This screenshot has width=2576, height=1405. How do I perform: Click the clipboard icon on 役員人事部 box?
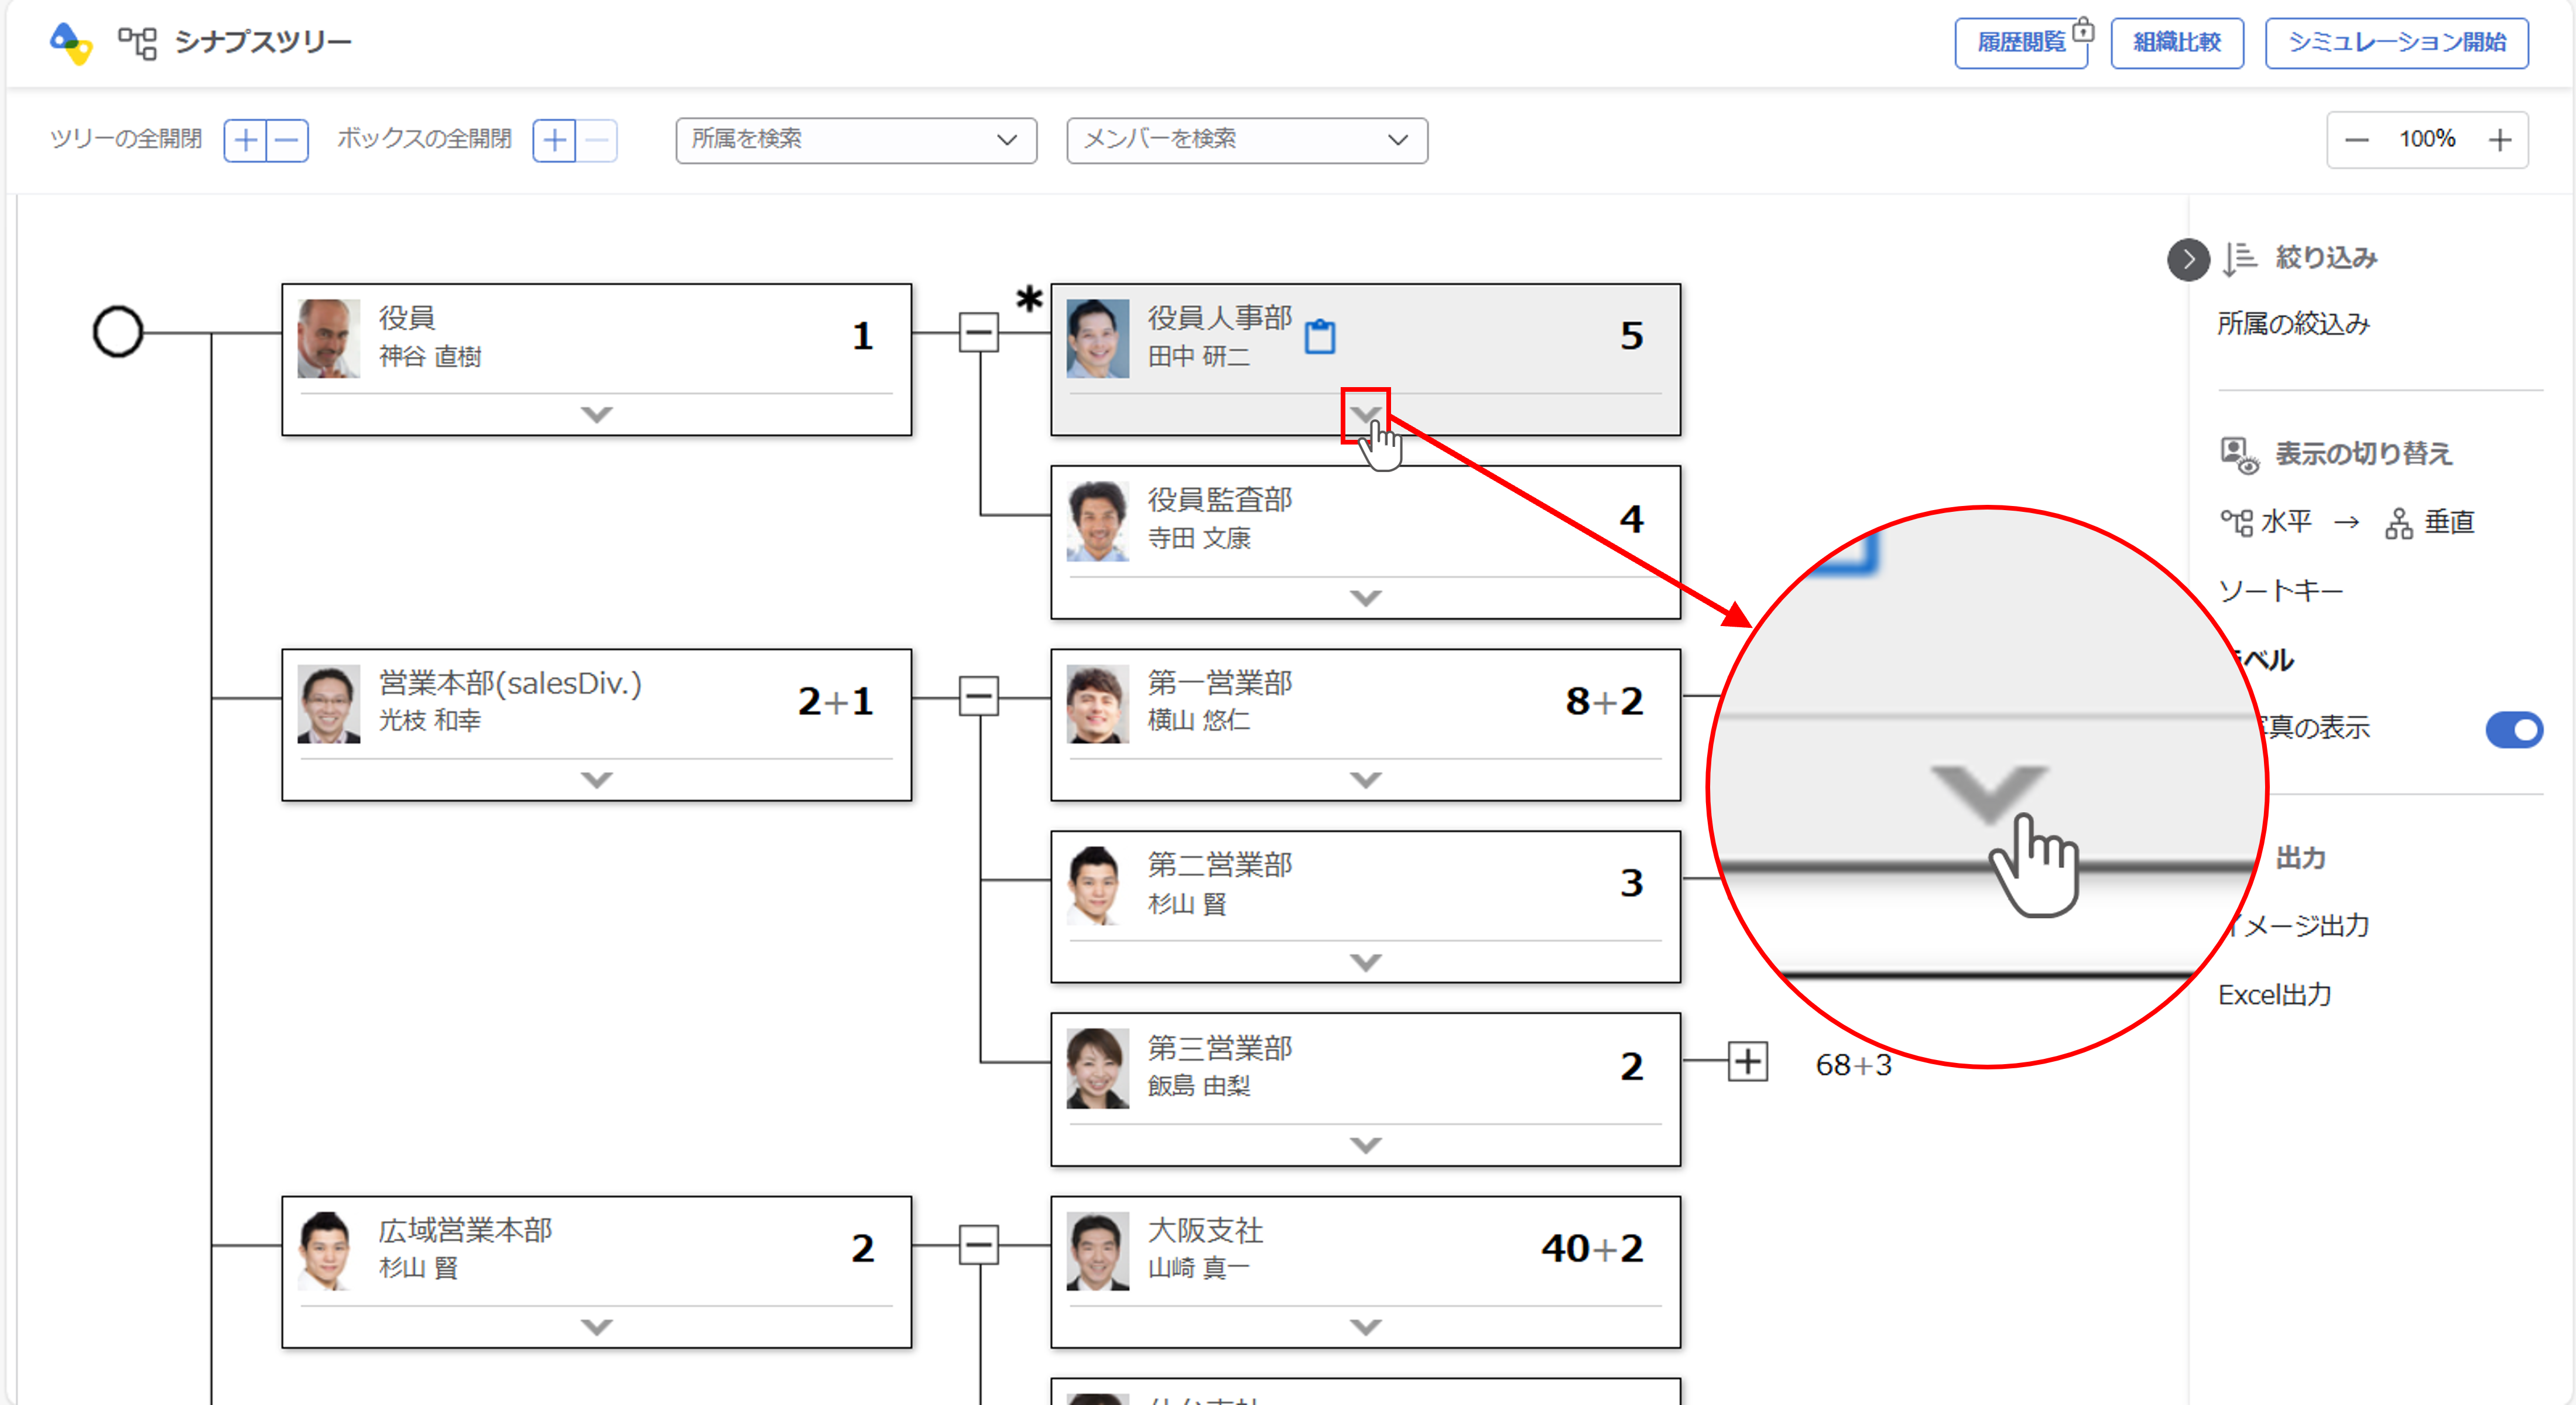coord(1319,336)
